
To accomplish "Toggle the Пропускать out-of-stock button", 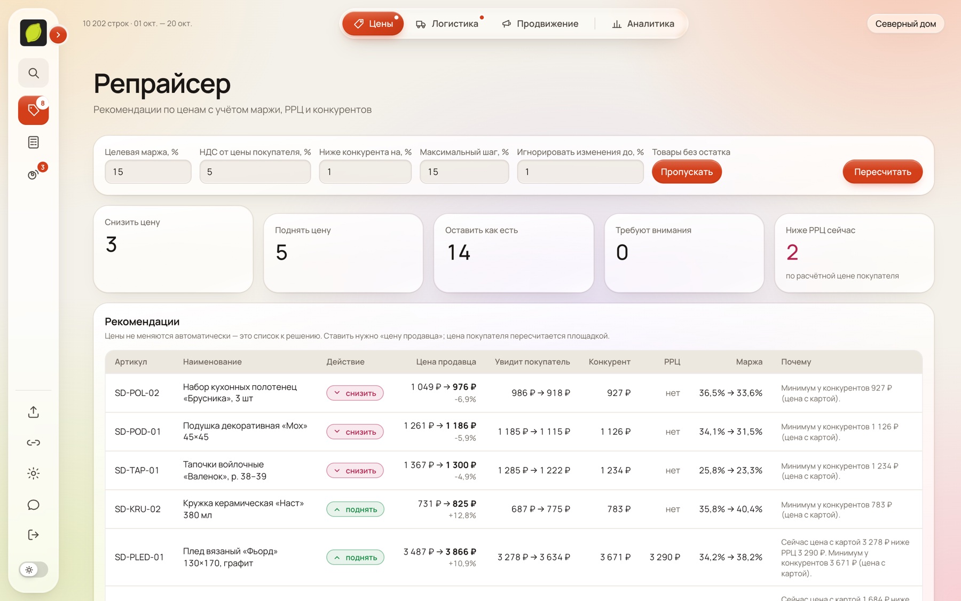I will (x=687, y=171).
